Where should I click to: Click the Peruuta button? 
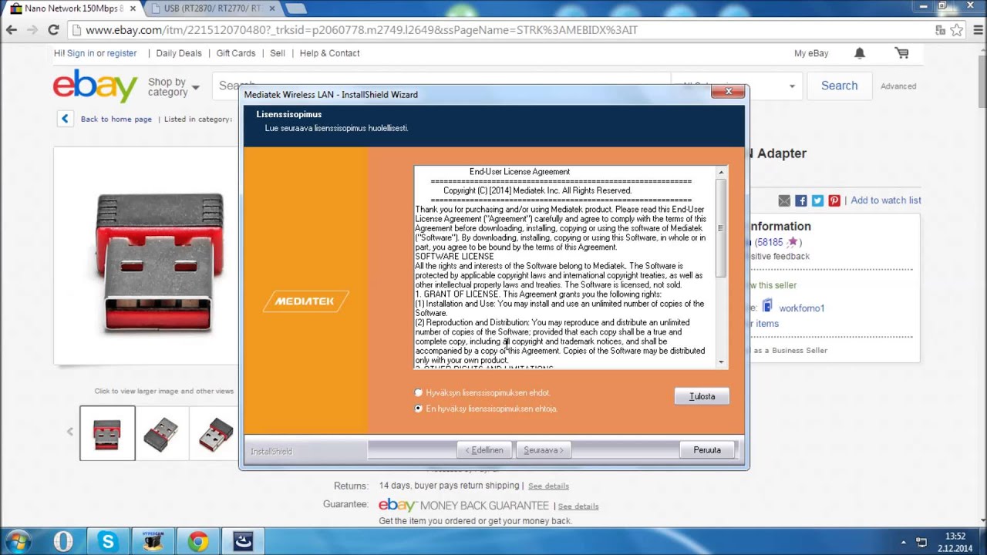tap(707, 450)
